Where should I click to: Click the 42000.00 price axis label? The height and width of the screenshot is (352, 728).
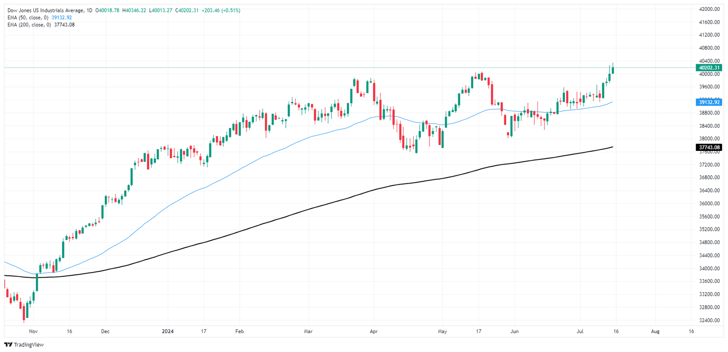click(x=710, y=9)
